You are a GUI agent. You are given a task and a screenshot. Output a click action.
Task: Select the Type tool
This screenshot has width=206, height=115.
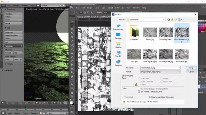[72, 80]
